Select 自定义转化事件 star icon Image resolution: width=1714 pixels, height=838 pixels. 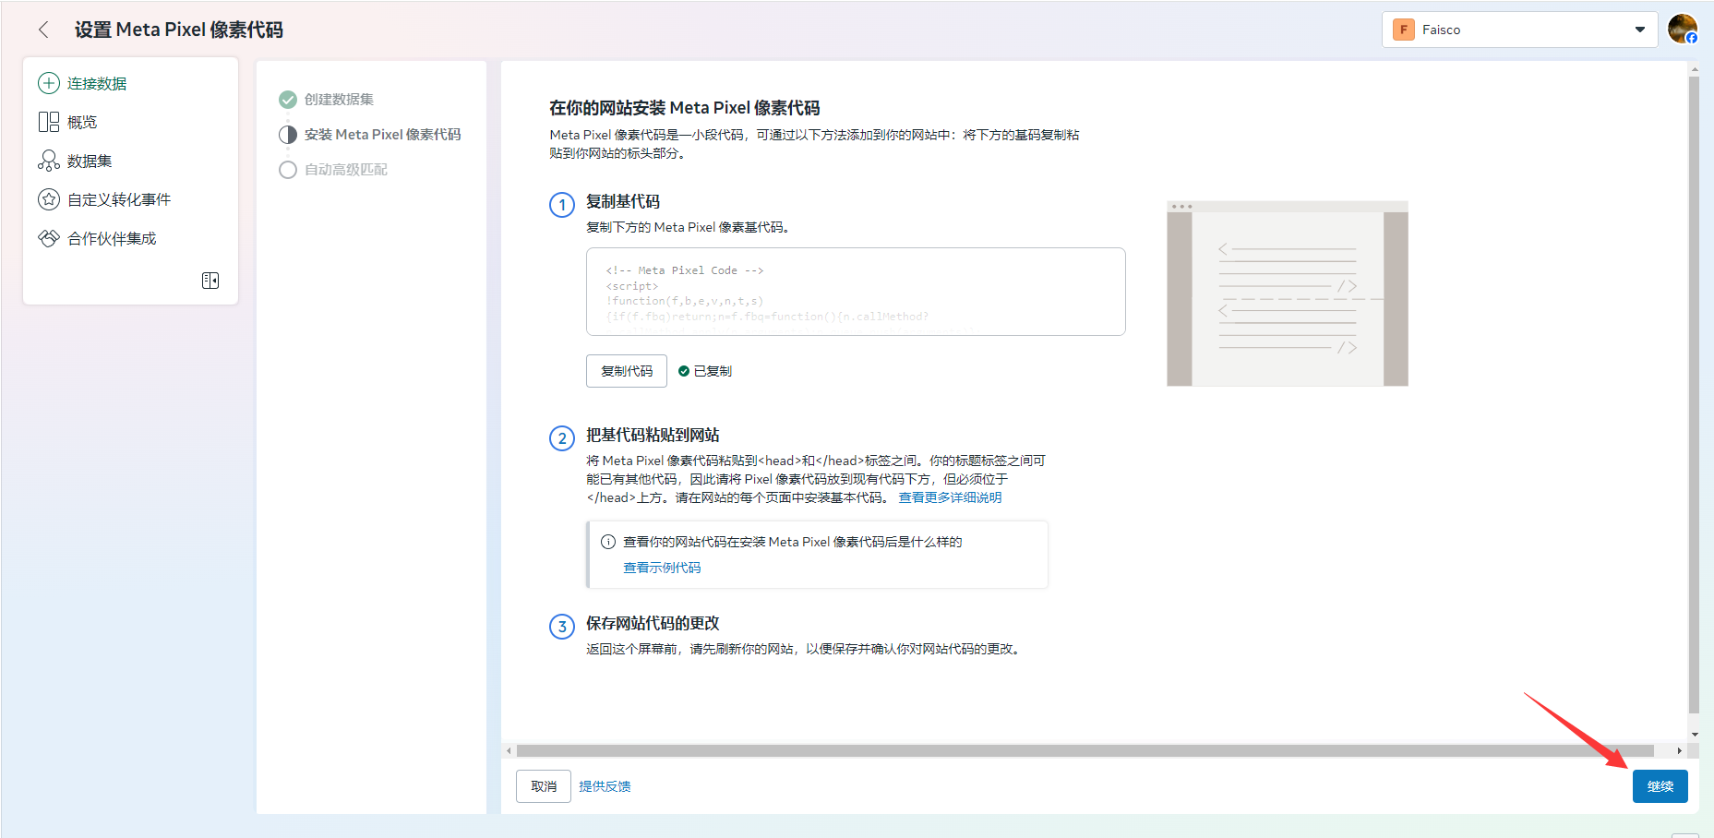pyautogui.click(x=48, y=199)
